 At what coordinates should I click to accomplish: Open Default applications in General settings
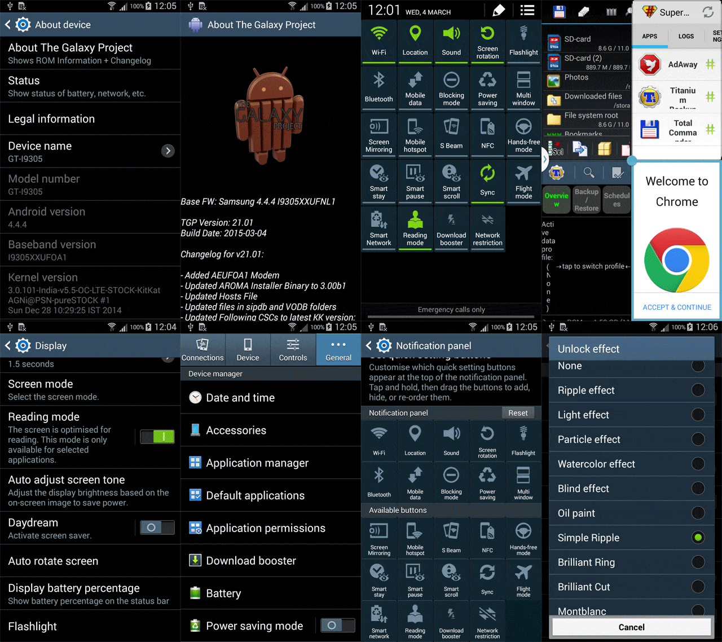[271, 495]
